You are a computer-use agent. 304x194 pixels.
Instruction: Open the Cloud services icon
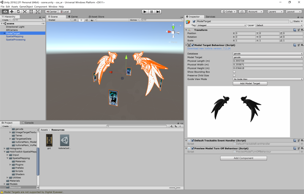tap(242, 12)
